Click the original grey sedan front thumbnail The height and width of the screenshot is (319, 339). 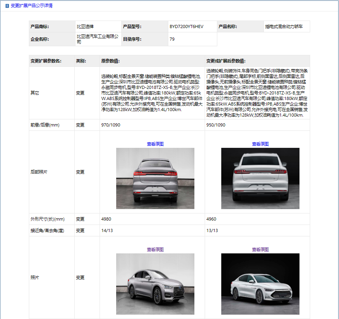[x=155, y=284]
